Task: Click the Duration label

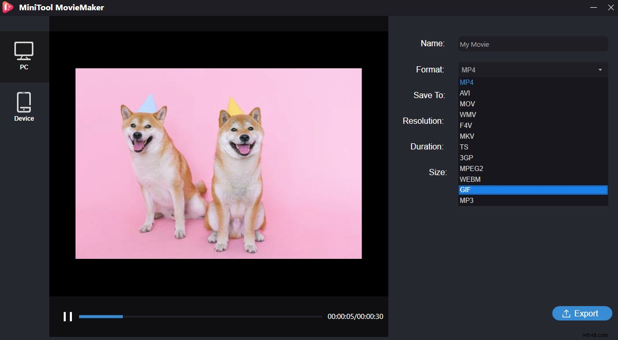Action: (x=426, y=146)
